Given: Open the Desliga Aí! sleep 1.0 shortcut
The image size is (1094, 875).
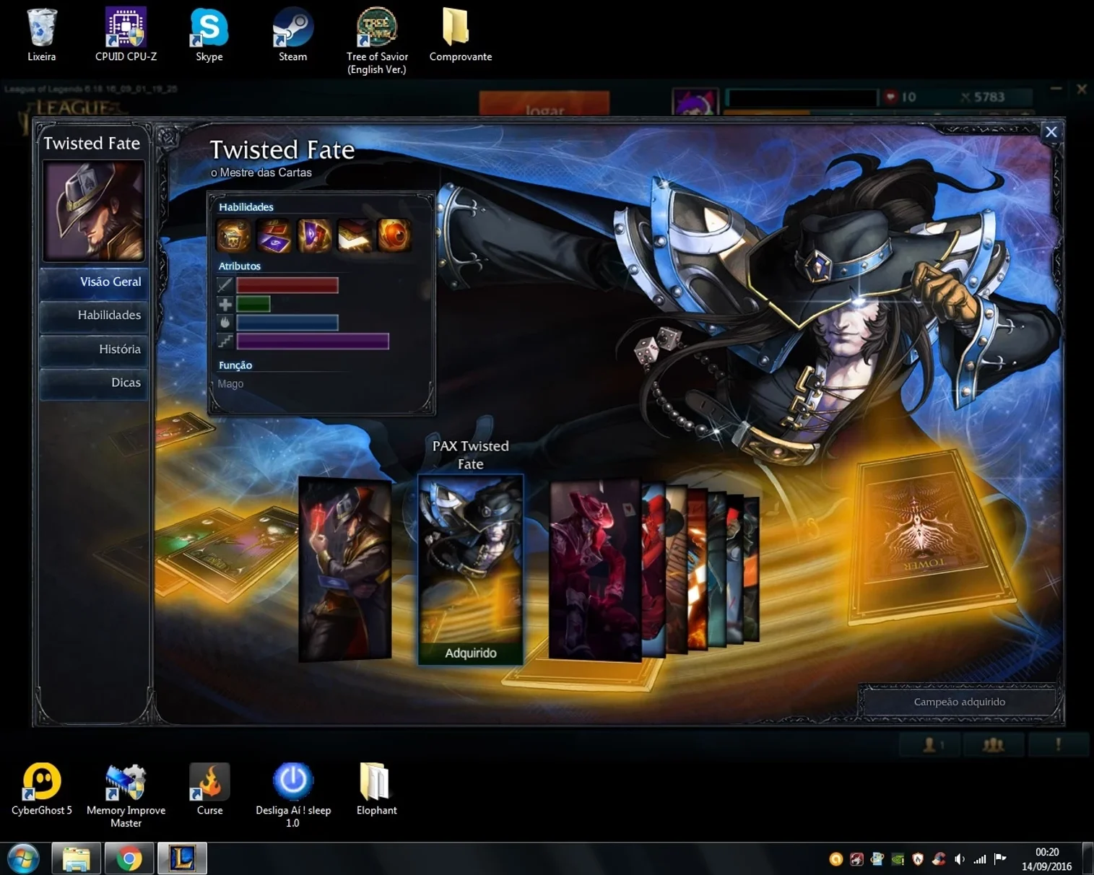Looking at the screenshot, I should pyautogui.click(x=292, y=795).
